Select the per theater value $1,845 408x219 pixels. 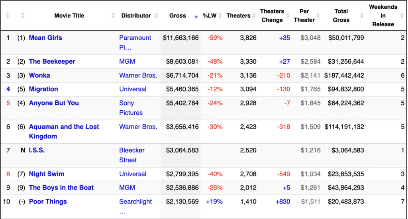click(x=310, y=103)
